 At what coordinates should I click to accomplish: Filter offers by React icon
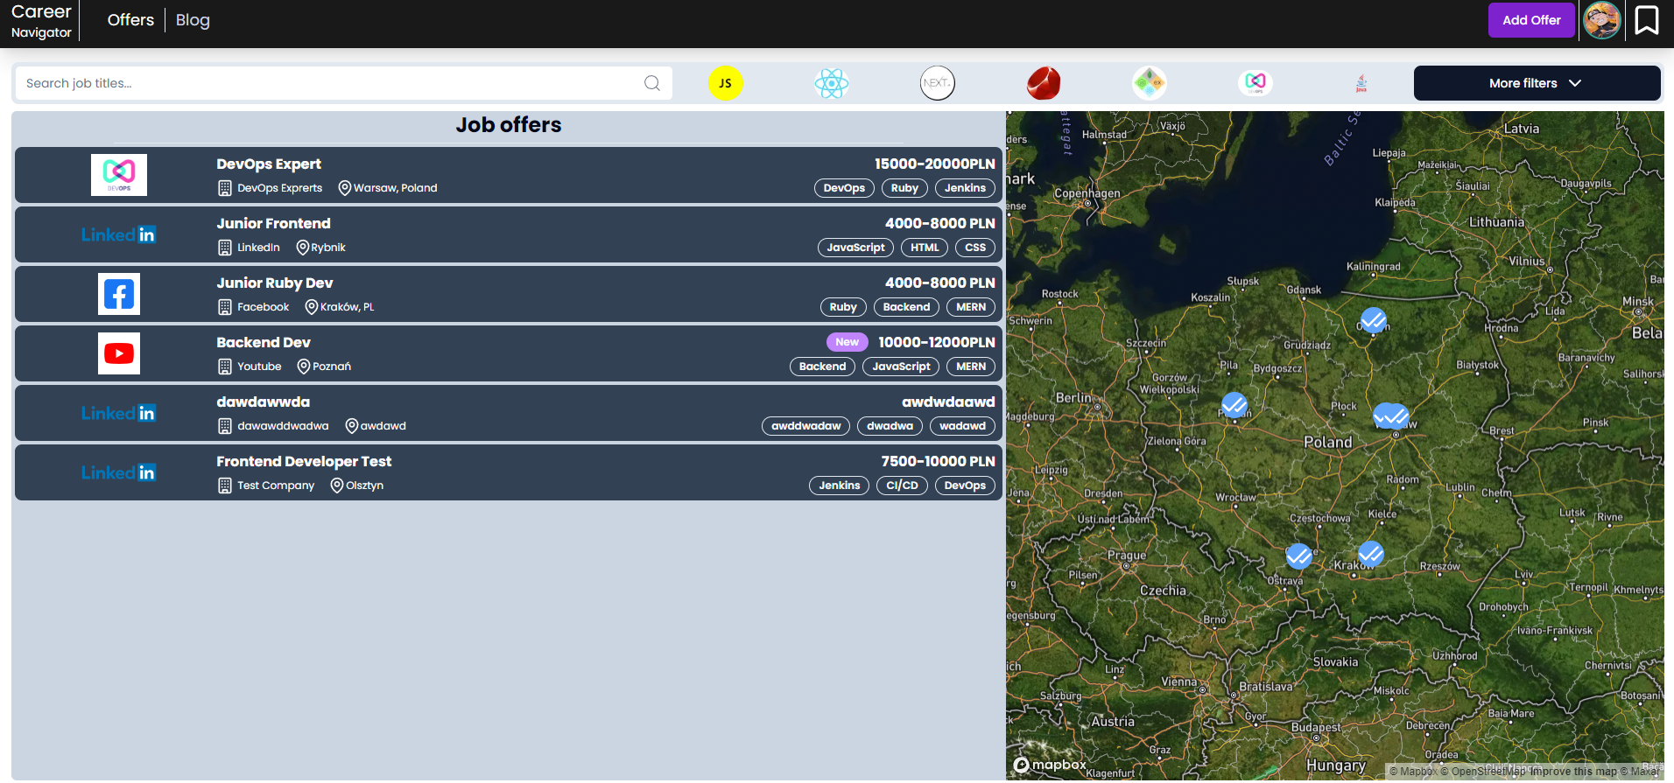[831, 83]
